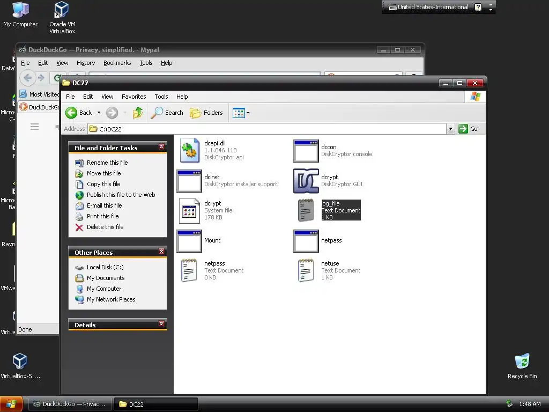
Task: Open My Computer desktop icon
Action: pos(20,14)
